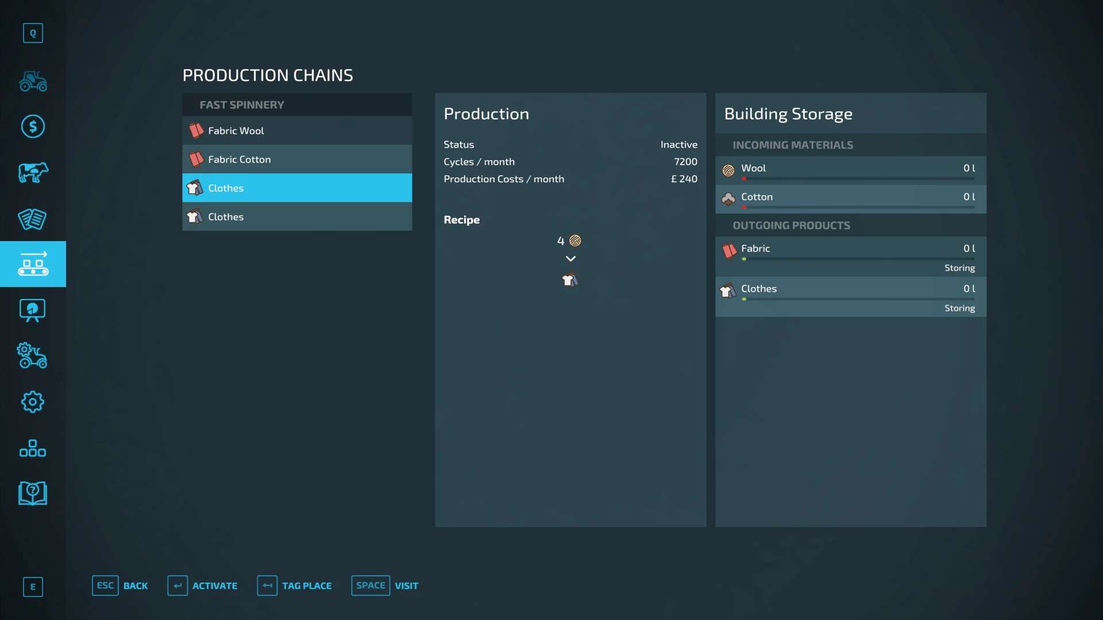This screenshot has height=620, width=1103.
Task: Toggle Storing mode on Clothes output
Action: coord(959,308)
